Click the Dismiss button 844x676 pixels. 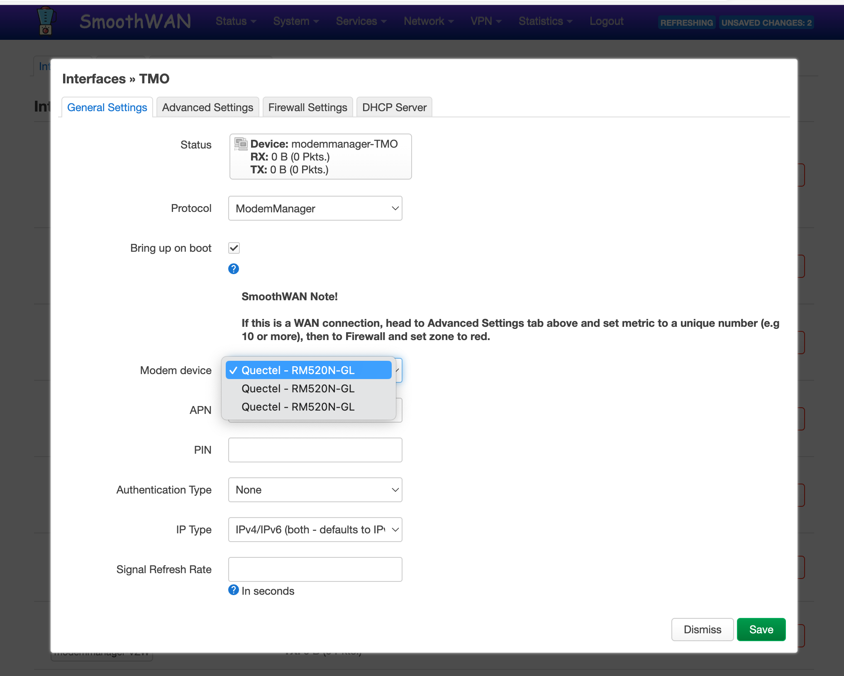(703, 630)
